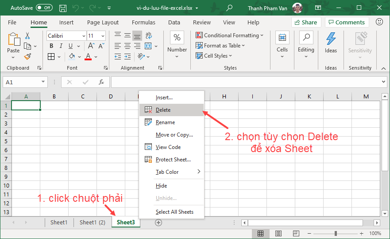Click the Cut scissors icon
Image resolution: width=390 pixels, height=239 pixels.
click(27, 35)
